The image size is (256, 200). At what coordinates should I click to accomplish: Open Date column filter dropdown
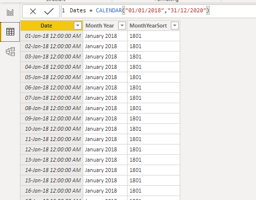pos(78,26)
